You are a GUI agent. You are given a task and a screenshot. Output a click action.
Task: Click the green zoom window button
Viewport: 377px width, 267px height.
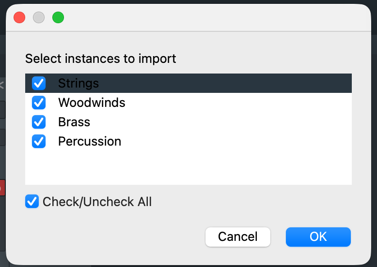(58, 18)
